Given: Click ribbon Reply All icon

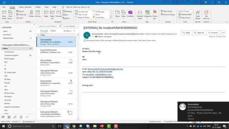Looking at the screenshot, I should pos(52,15).
